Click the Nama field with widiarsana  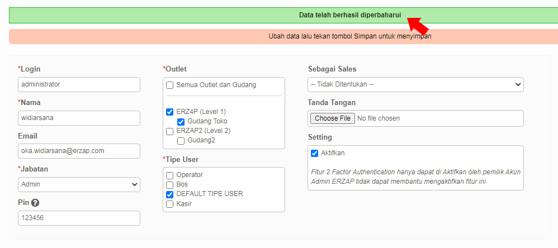click(x=79, y=118)
